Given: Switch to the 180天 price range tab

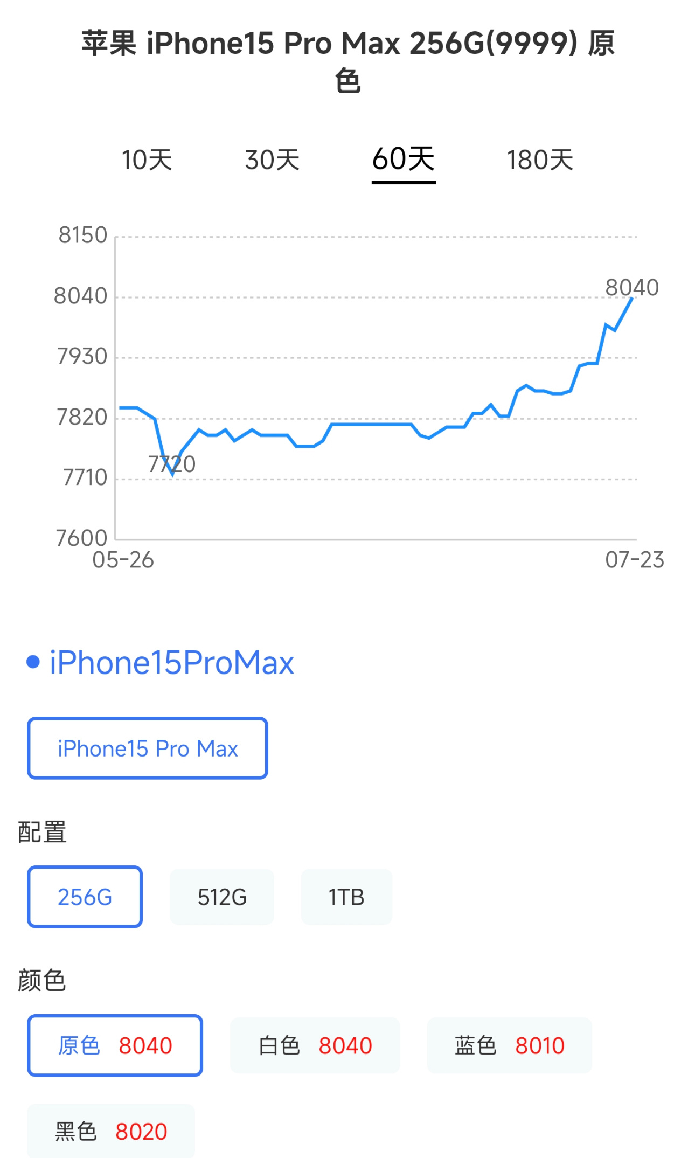Looking at the screenshot, I should point(540,160).
